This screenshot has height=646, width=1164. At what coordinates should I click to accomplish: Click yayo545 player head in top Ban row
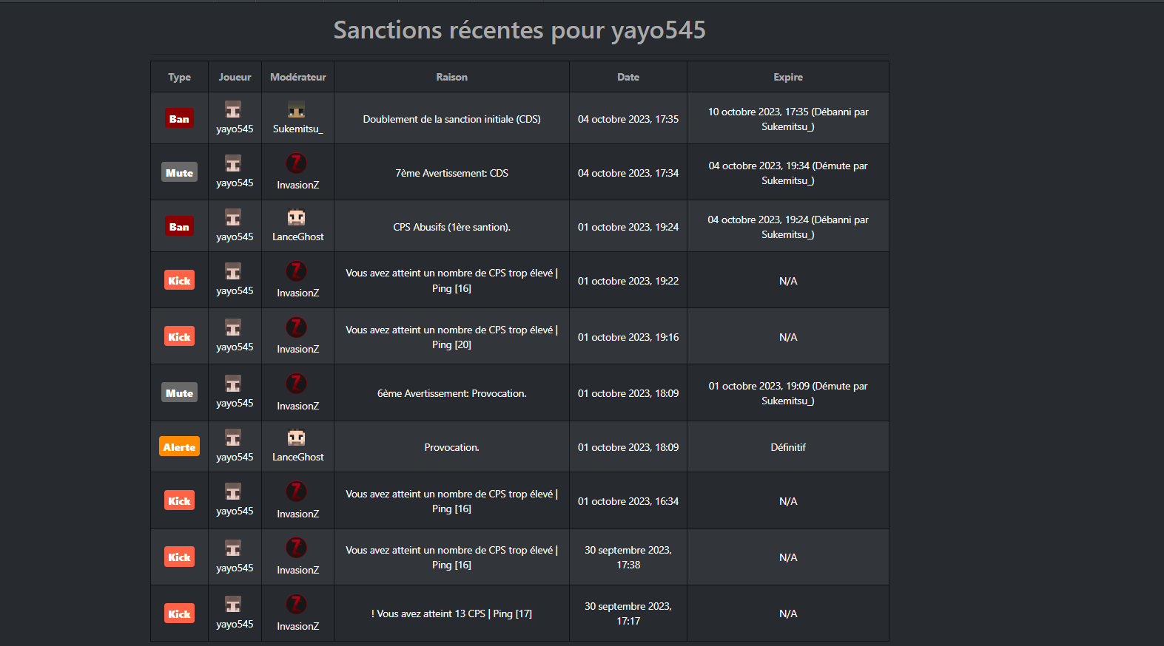click(233, 110)
